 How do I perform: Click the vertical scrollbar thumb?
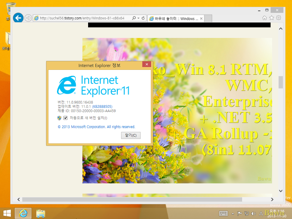pyautogui.click(x=281, y=82)
